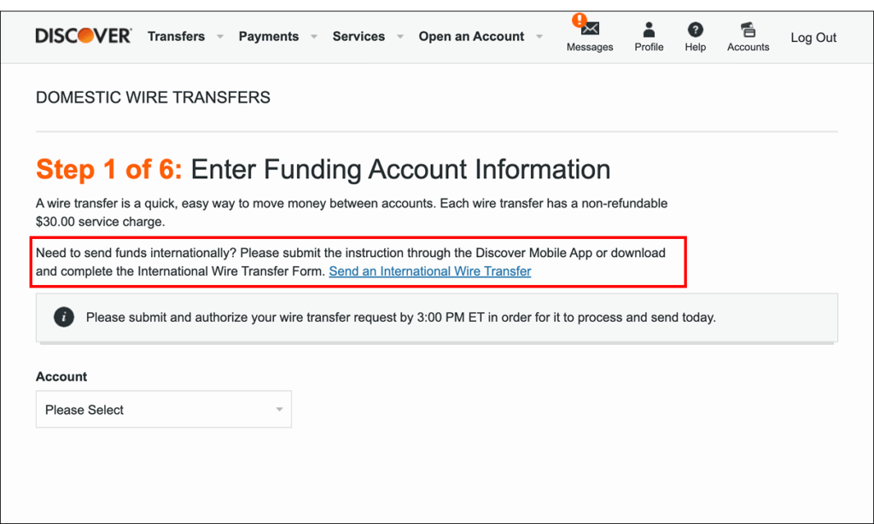This screenshot has width=874, height=524.
Task: Click the Help question mark icon
Action: click(696, 30)
